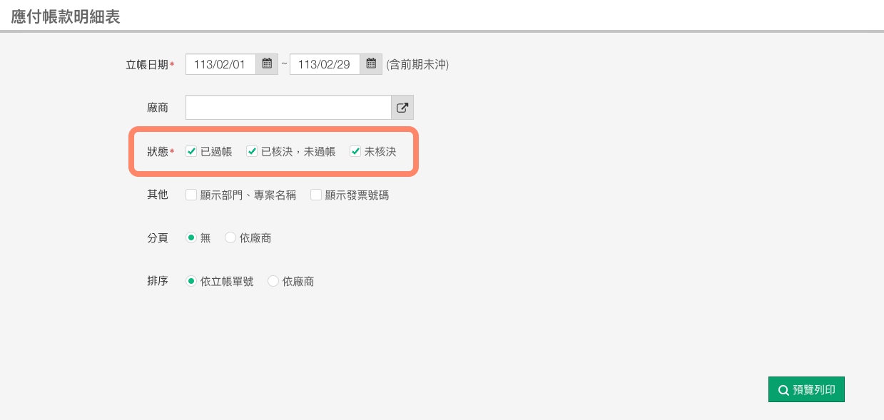Click the empty 廠商 input field

pos(288,108)
